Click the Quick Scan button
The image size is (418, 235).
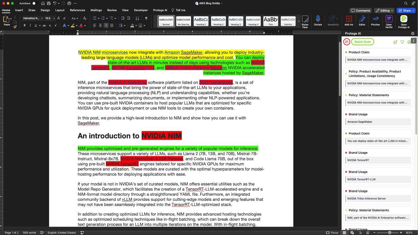(x=363, y=42)
